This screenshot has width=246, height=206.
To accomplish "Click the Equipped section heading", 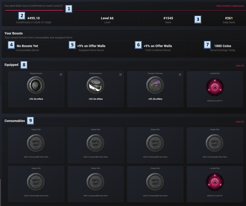I will click(x=11, y=65).
